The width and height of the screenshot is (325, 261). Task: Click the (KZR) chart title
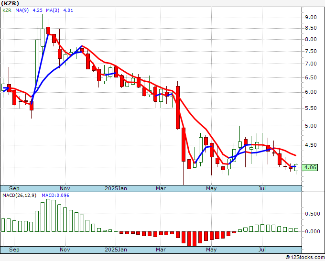10,3
